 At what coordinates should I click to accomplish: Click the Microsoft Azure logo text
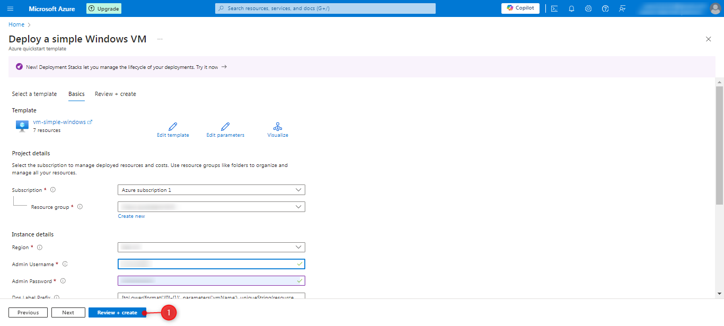coord(52,8)
